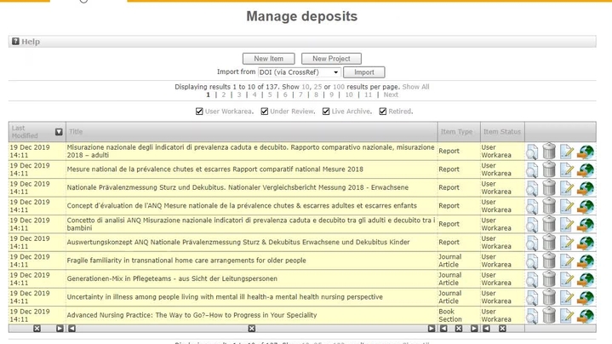Click the New Item button
The height and width of the screenshot is (344, 612).
click(x=268, y=59)
